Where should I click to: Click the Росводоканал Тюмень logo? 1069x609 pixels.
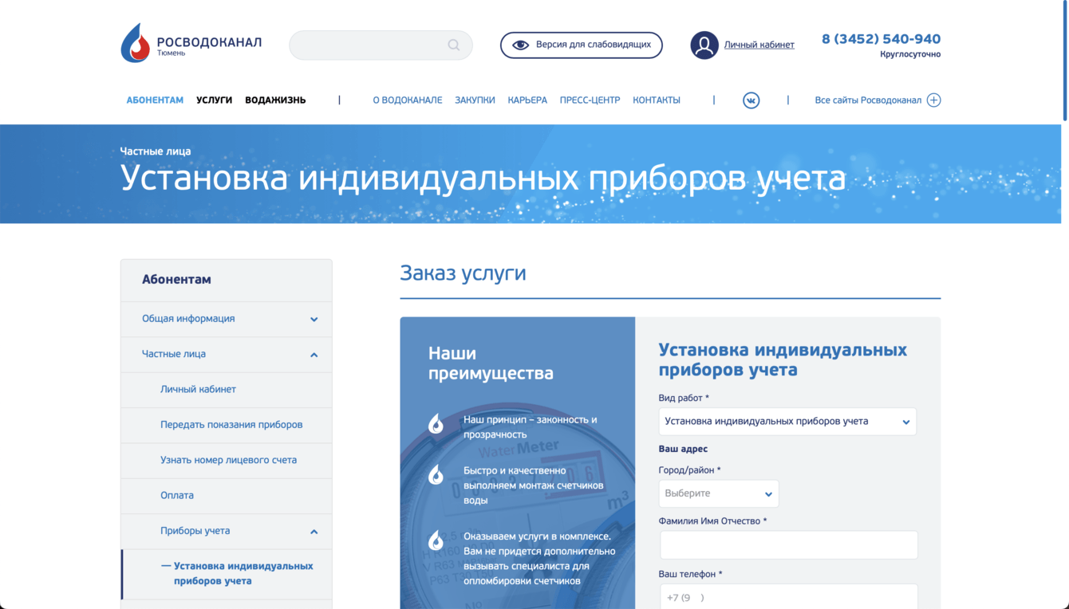click(x=191, y=43)
